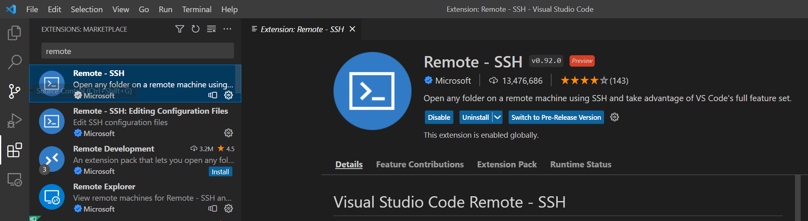
Task: Switch to the Details tab
Action: (349, 164)
